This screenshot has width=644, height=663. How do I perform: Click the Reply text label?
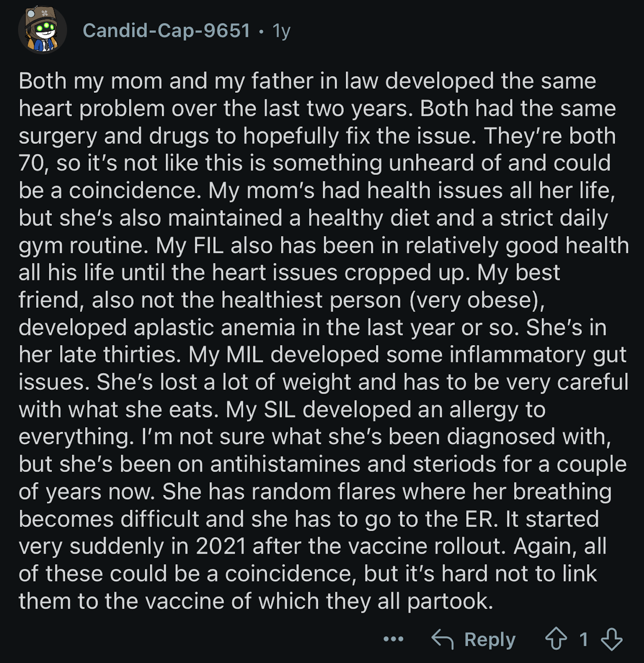pos(490,639)
